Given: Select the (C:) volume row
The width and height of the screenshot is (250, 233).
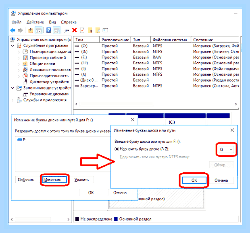Looking at the screenshot, I should coord(156,46).
